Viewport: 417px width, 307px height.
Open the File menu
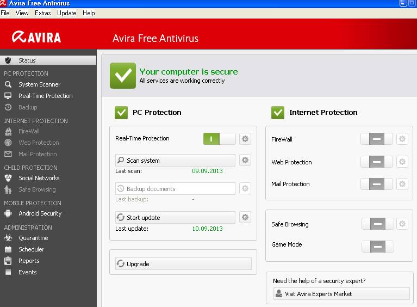click(5, 13)
